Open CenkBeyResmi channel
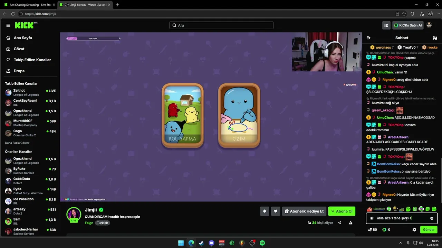This screenshot has width=442, height=248. [x=30, y=103]
